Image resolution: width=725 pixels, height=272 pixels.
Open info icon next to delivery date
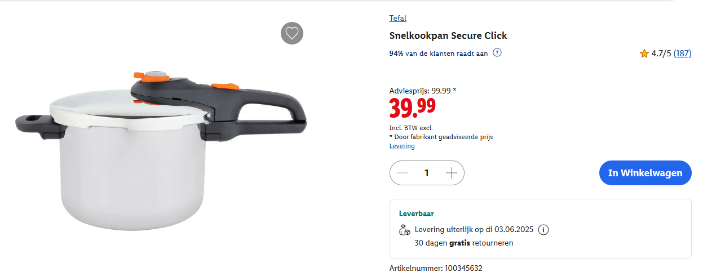543,230
